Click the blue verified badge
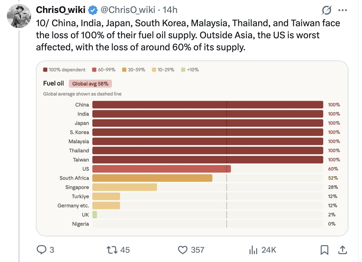The height and width of the screenshot is (262, 362). point(93,10)
